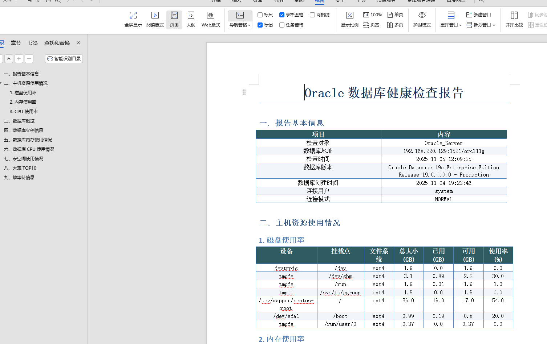
Task: Switch to the 书签 tab
Action: tap(33, 43)
